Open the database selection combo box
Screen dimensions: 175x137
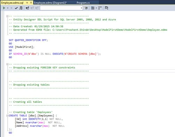coord(61,8)
